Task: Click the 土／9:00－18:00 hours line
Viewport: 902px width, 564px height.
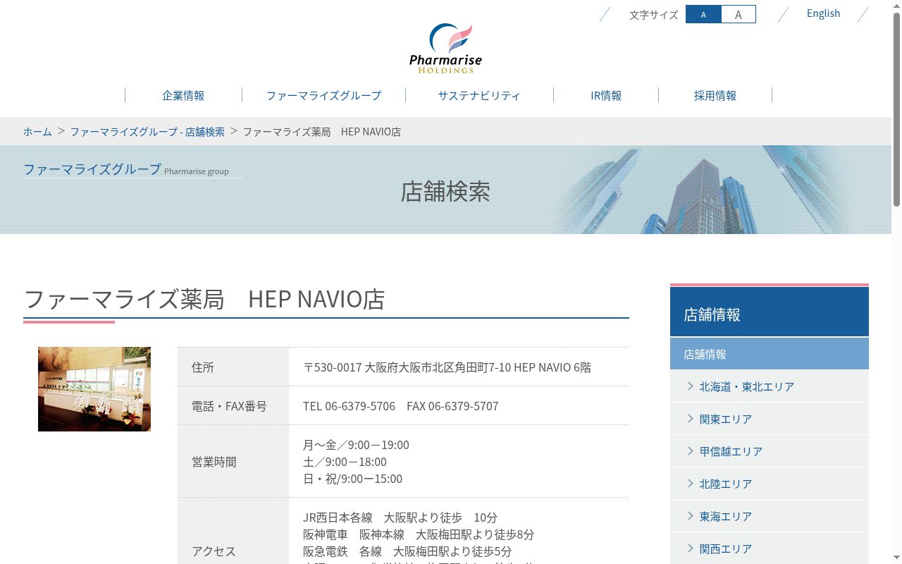Action: pyautogui.click(x=345, y=462)
